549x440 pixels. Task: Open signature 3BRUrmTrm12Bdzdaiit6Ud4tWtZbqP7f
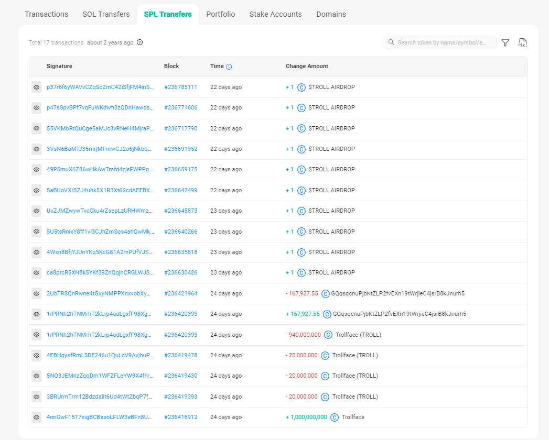(x=100, y=397)
